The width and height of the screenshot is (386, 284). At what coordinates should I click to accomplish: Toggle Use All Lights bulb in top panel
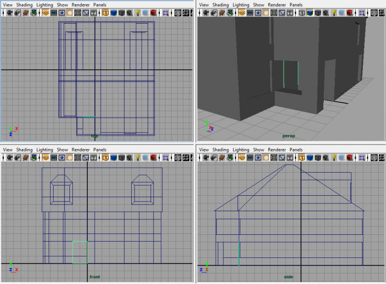137,13
